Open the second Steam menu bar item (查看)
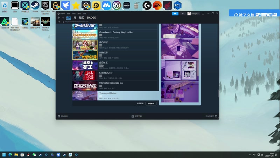The image size is (280, 158). coord(69,14)
